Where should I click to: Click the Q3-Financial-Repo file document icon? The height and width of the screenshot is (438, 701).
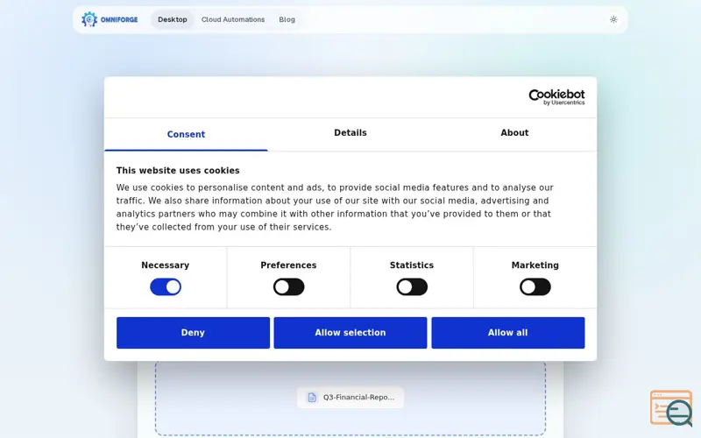tap(312, 398)
